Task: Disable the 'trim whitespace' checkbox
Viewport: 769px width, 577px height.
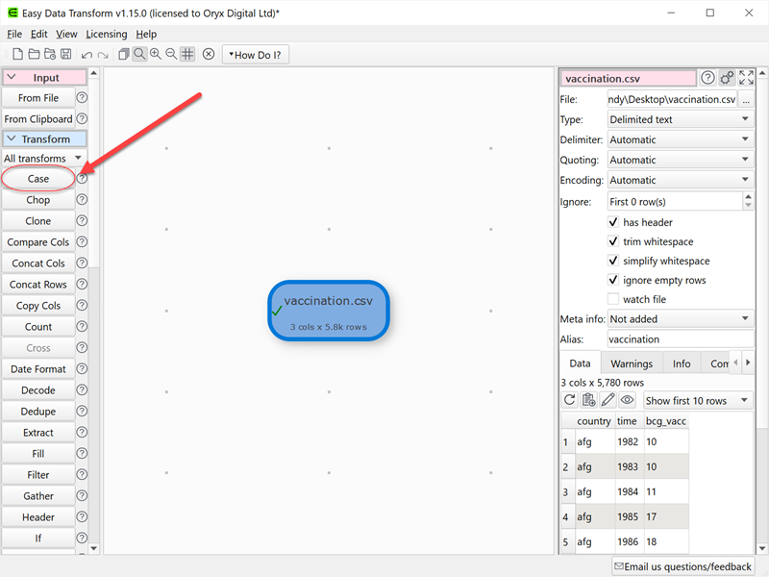Action: point(613,241)
